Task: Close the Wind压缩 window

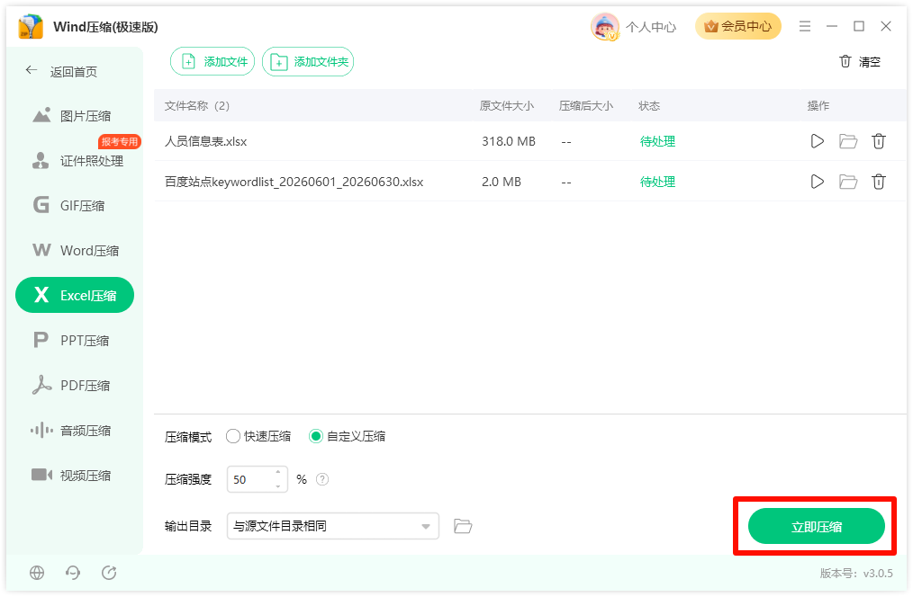Action: (x=886, y=26)
